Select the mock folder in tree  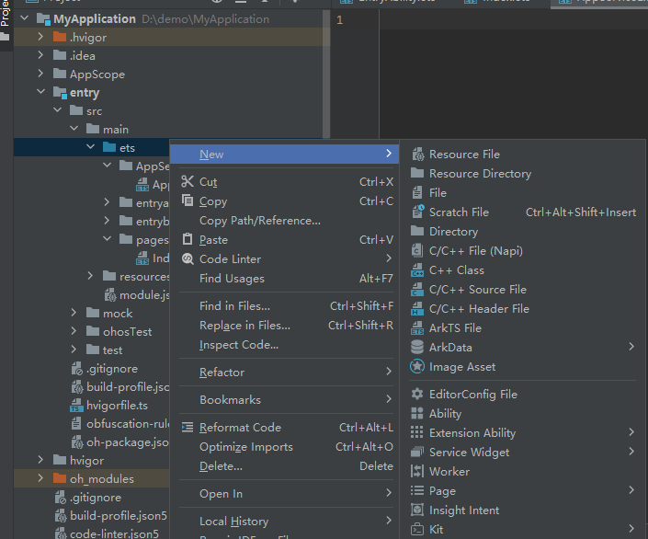(x=117, y=314)
